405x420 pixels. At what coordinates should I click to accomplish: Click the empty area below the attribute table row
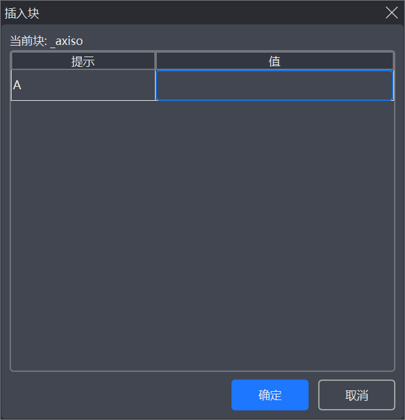click(x=202, y=231)
